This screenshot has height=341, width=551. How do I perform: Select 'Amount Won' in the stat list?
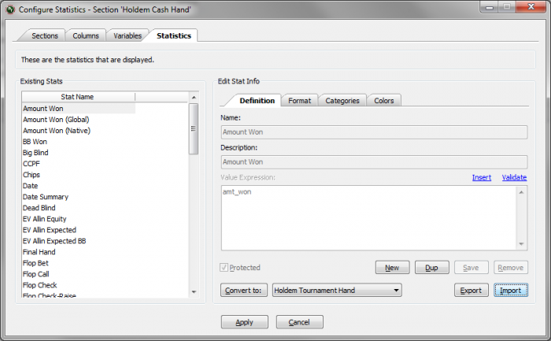click(x=79, y=109)
